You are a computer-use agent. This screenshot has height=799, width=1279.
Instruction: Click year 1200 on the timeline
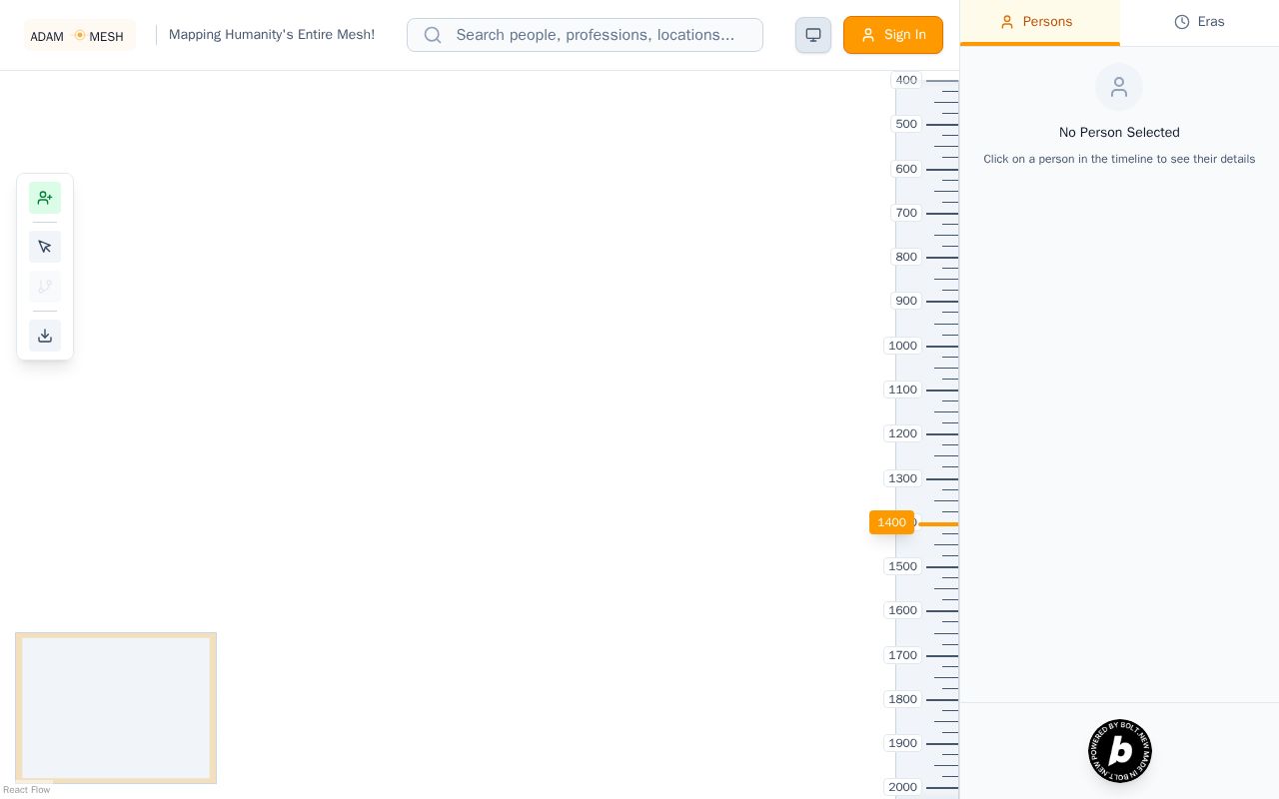(902, 433)
